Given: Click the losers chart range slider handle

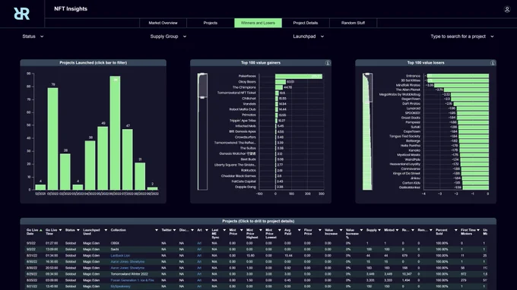Looking at the screenshot, I should [367, 74].
